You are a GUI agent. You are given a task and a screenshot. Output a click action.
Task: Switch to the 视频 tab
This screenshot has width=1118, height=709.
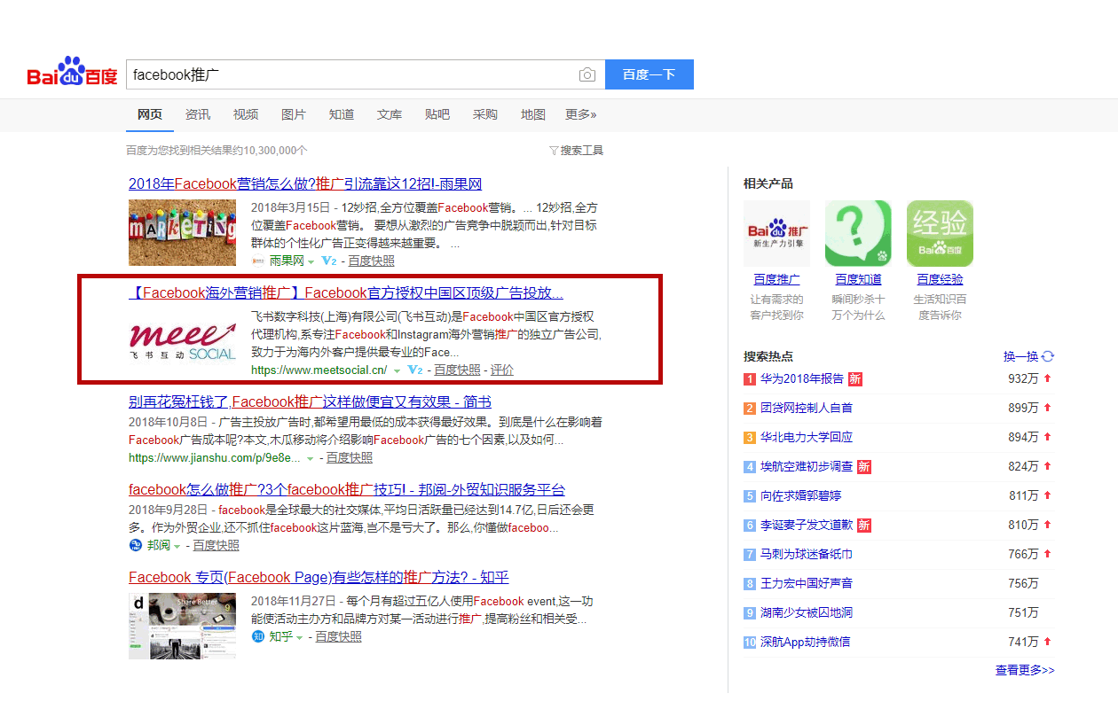246,114
